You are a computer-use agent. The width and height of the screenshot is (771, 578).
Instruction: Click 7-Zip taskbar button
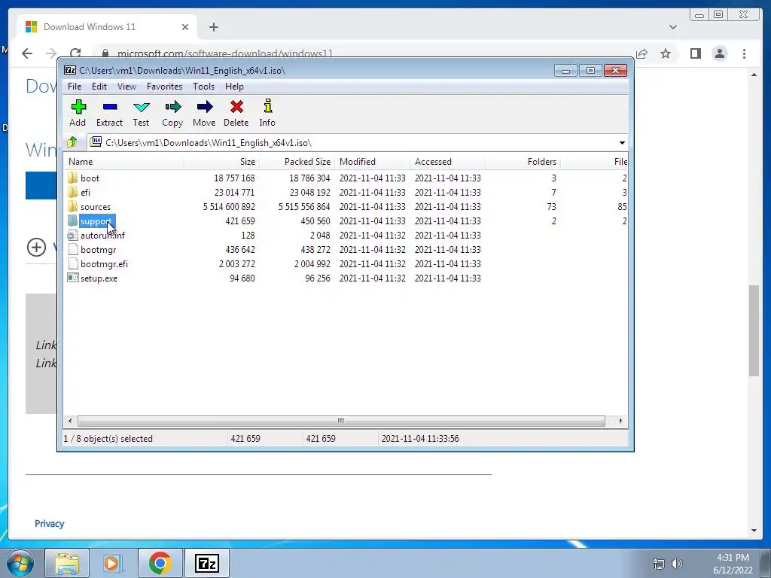click(206, 563)
